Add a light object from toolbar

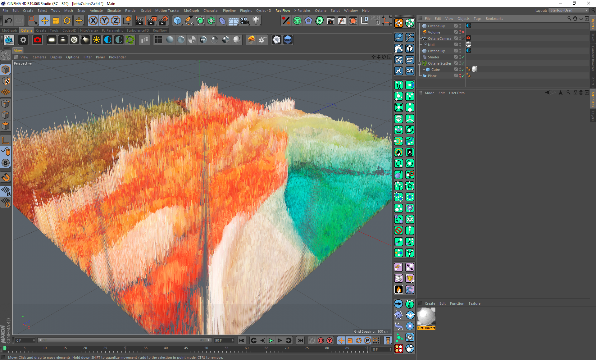256,21
